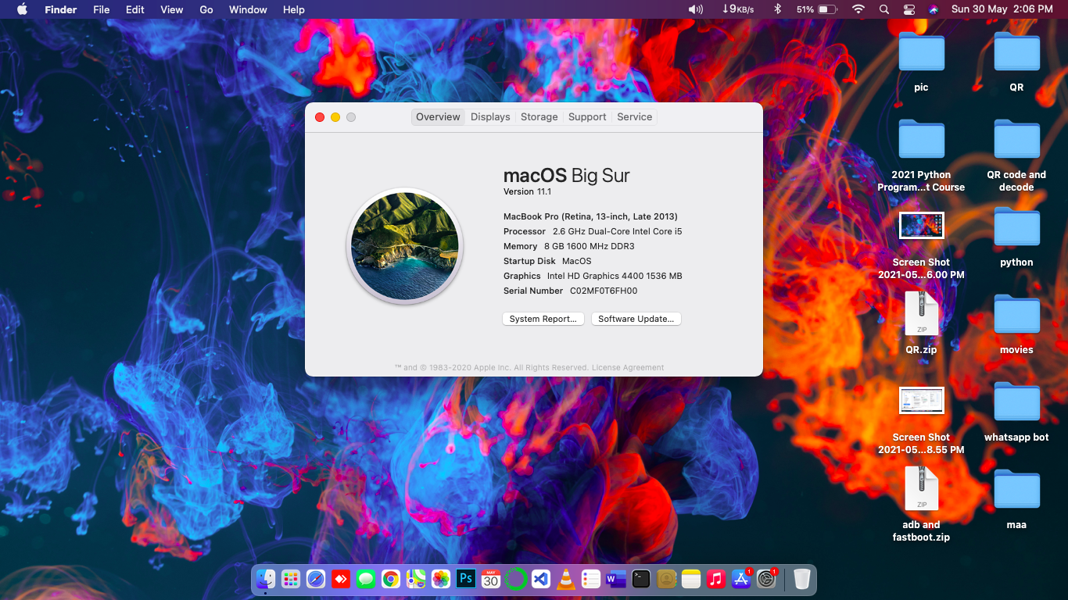Launch Music from the Dock
1068x600 pixels.
point(715,579)
